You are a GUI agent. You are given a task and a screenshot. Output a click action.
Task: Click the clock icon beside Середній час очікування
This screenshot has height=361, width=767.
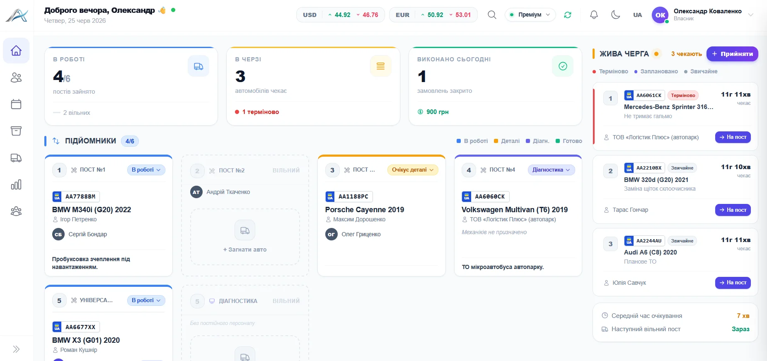coord(605,316)
